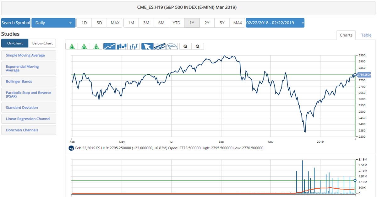Image resolution: width=377 pixels, height=197 pixels.
Task: Zoom out of the chart
Action: [198, 46]
